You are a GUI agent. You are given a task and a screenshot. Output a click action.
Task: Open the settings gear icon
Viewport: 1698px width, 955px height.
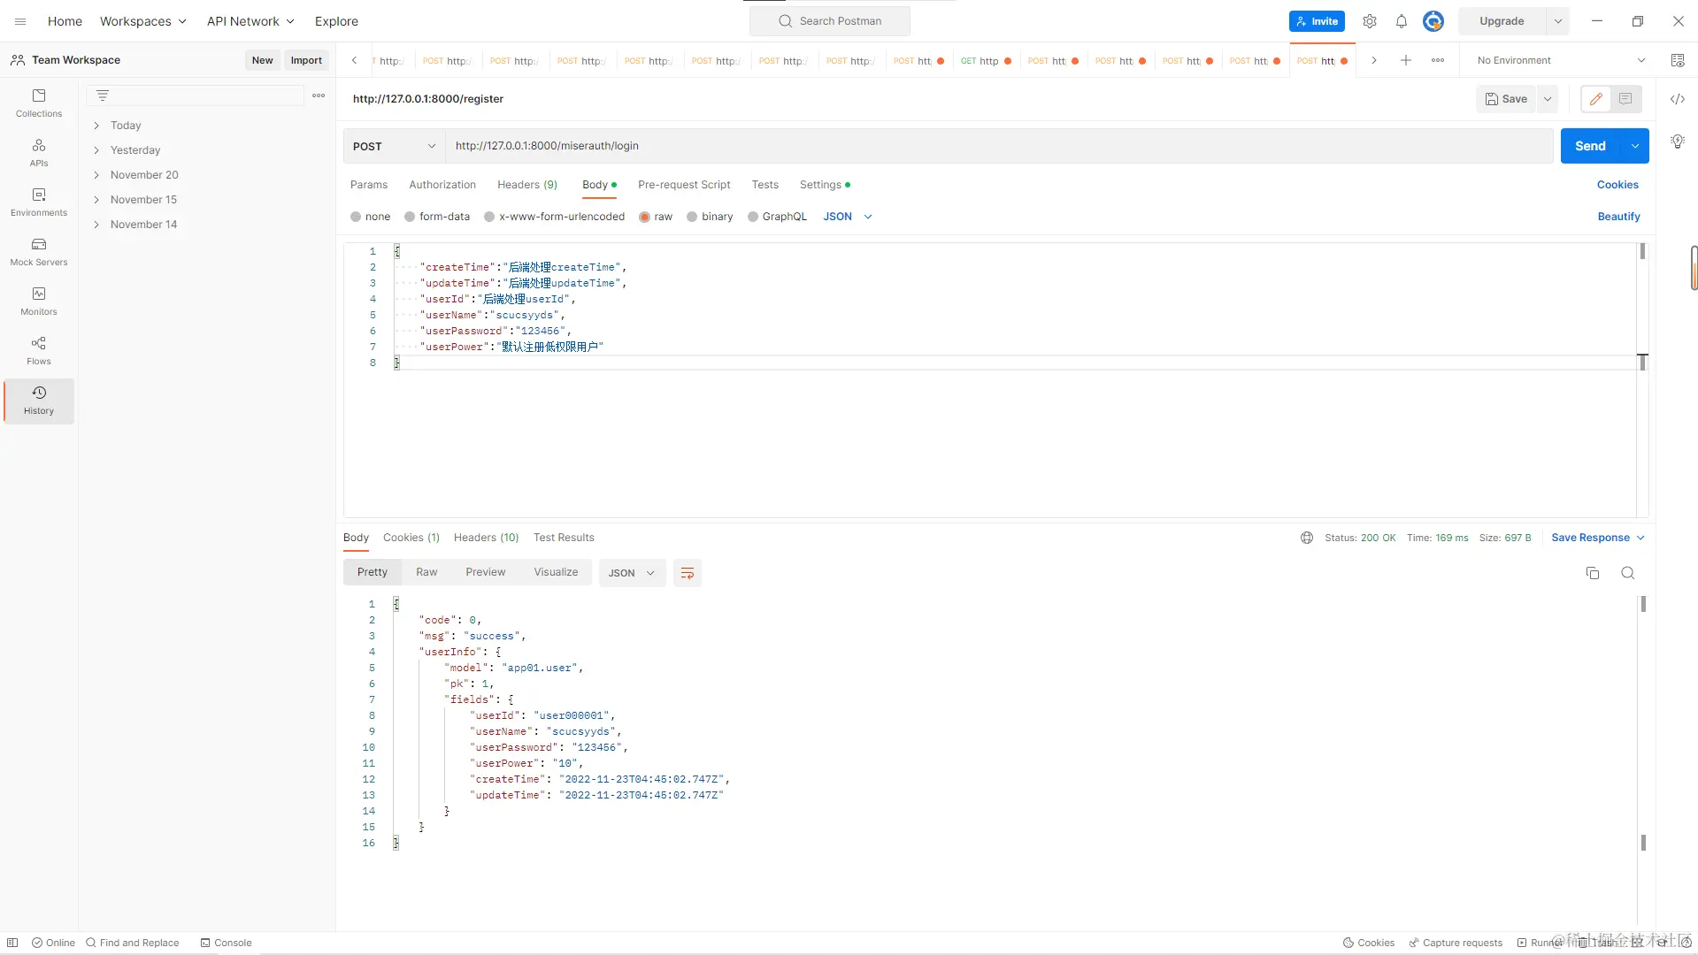tap(1369, 21)
